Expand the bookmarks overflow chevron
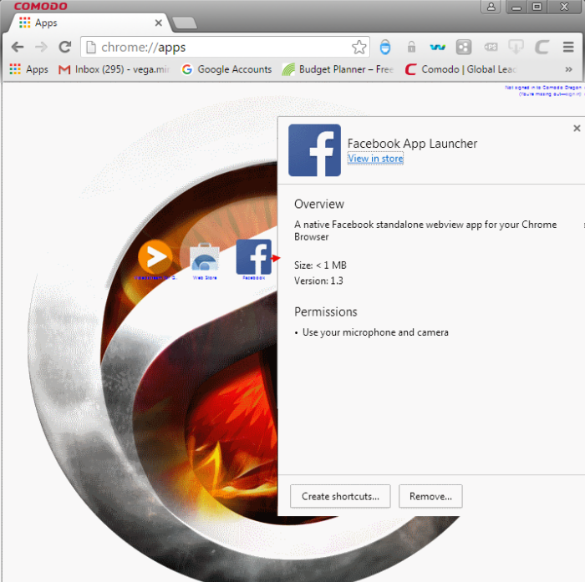 568,69
